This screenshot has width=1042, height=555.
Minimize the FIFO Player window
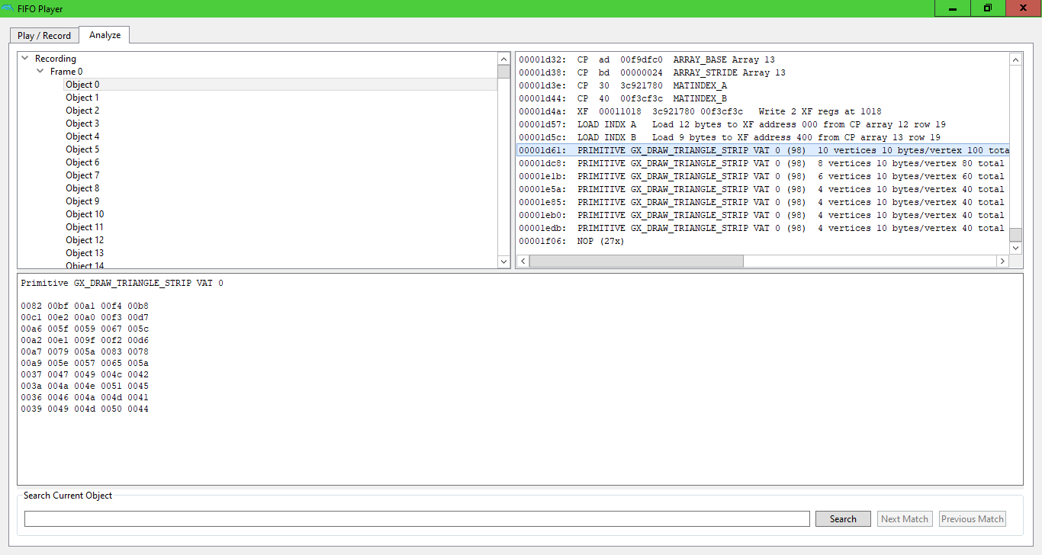(x=953, y=8)
